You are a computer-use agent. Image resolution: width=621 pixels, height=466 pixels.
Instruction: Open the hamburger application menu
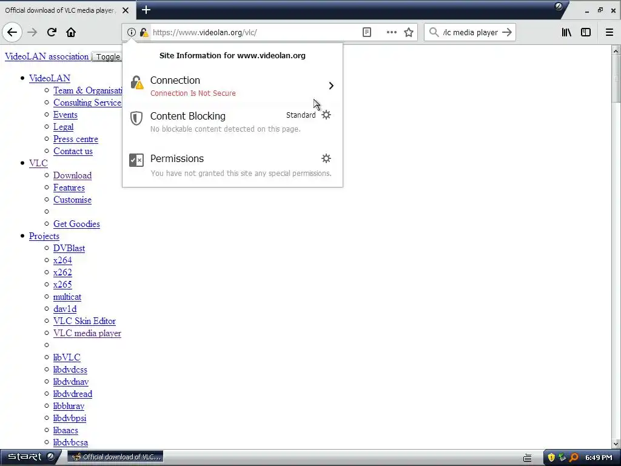coord(609,32)
